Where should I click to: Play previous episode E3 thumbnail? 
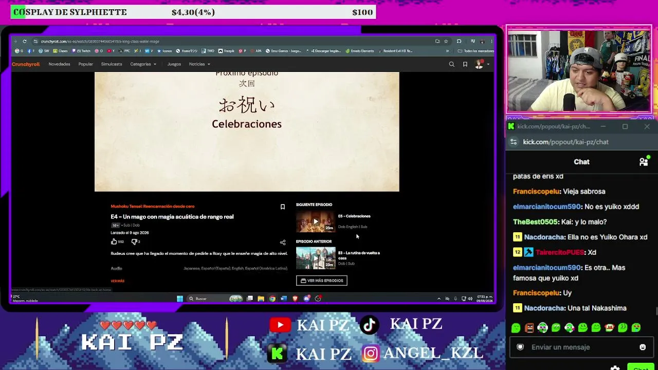point(316,258)
